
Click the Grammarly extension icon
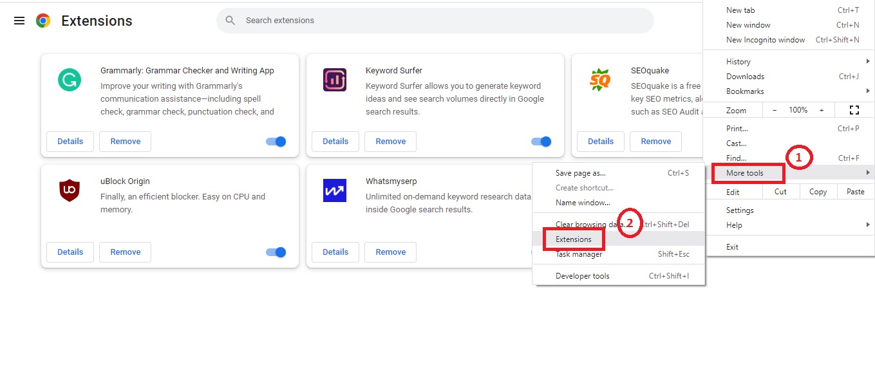pos(70,80)
